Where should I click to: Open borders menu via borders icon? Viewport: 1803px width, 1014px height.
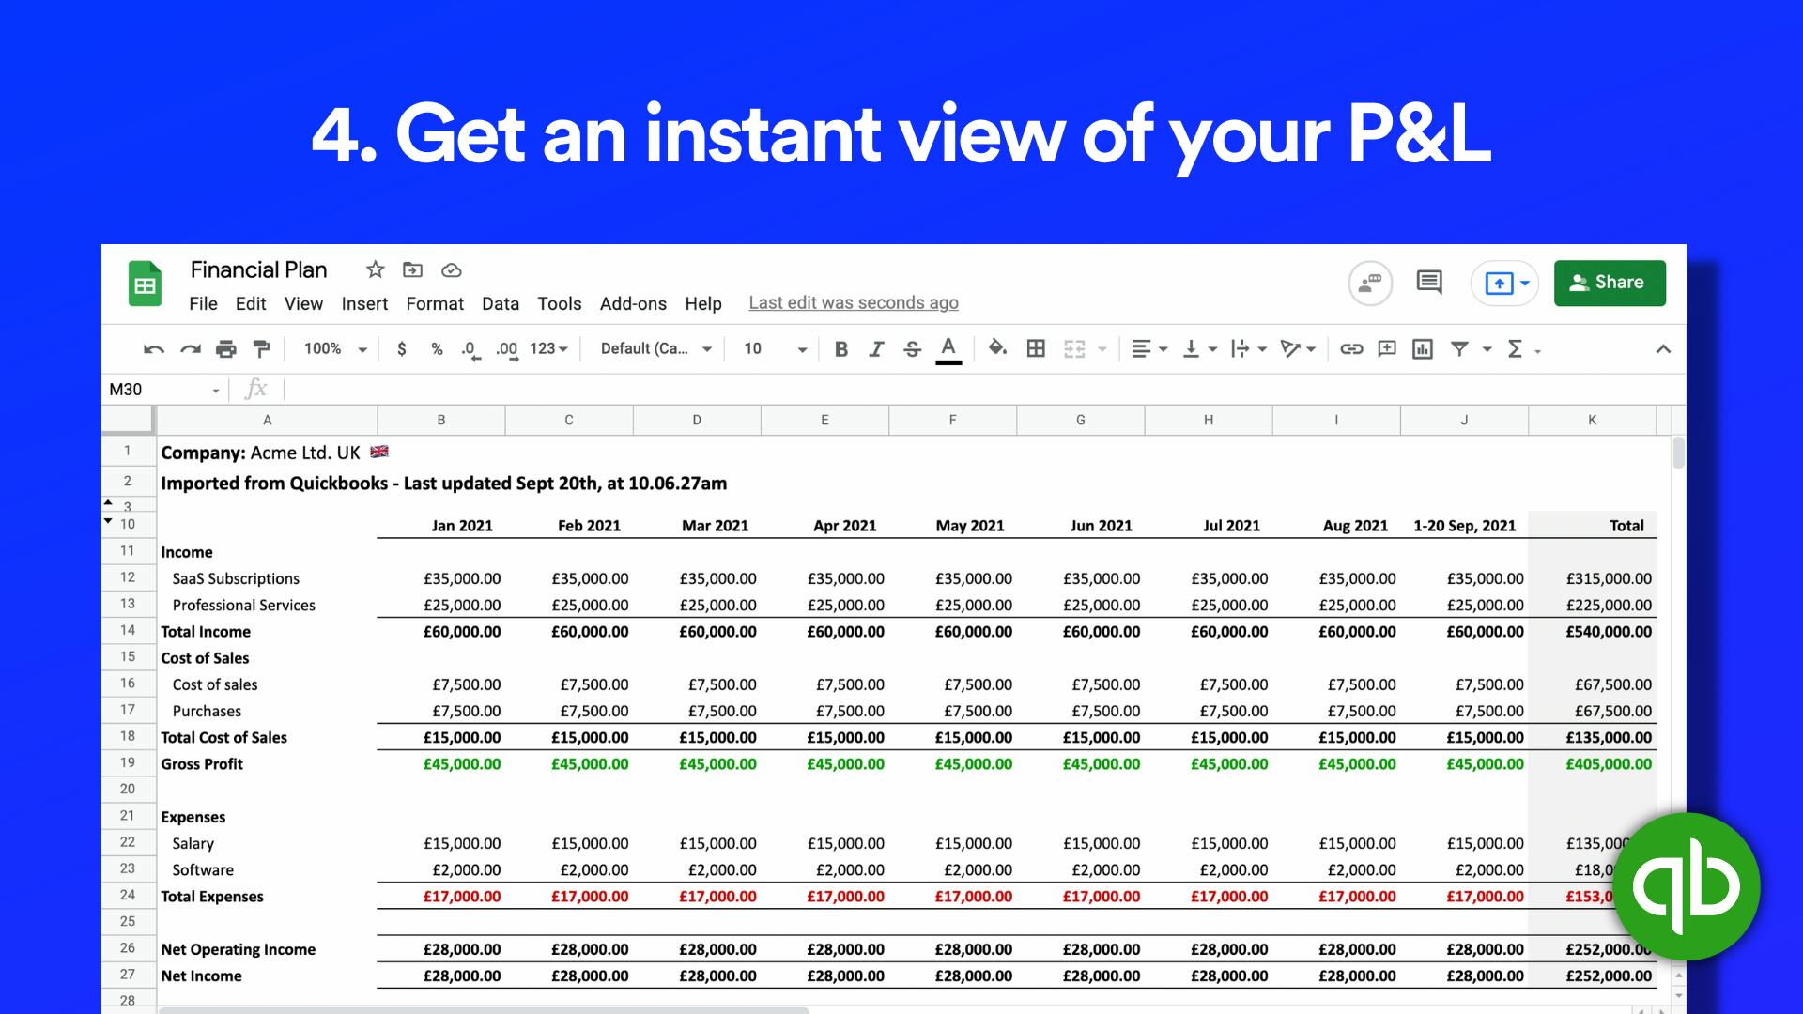1036,348
